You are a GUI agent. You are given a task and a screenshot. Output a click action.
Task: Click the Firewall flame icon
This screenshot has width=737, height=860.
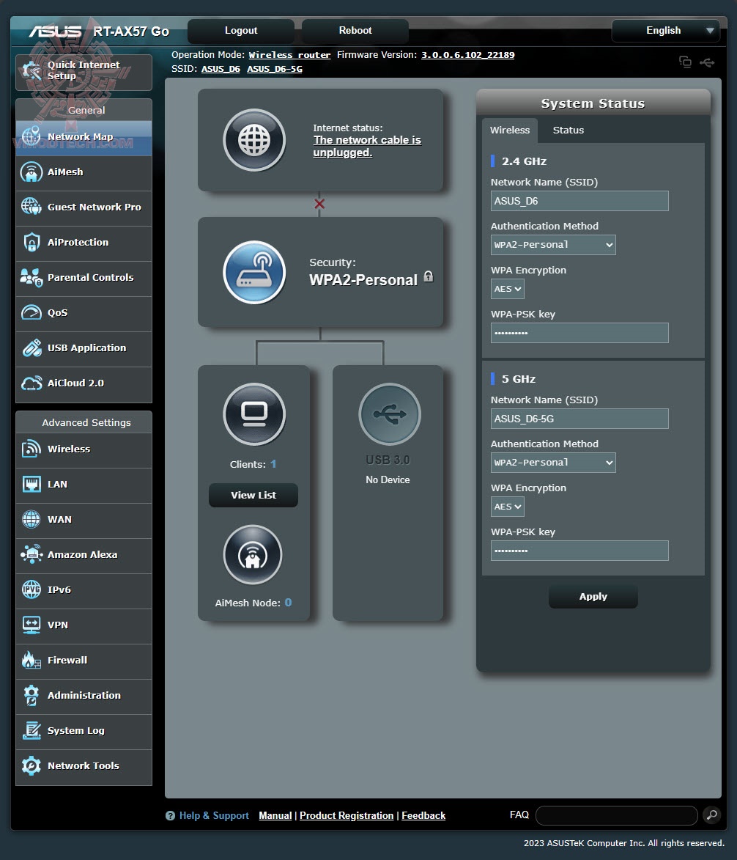click(x=32, y=660)
